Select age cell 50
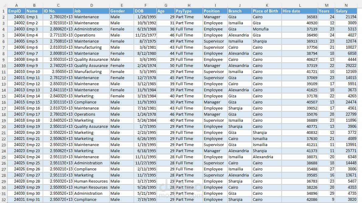 pyautogui.click(x=166, y=66)
